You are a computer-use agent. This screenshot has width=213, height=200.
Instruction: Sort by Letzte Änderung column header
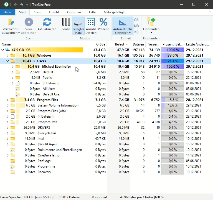coord(197,44)
